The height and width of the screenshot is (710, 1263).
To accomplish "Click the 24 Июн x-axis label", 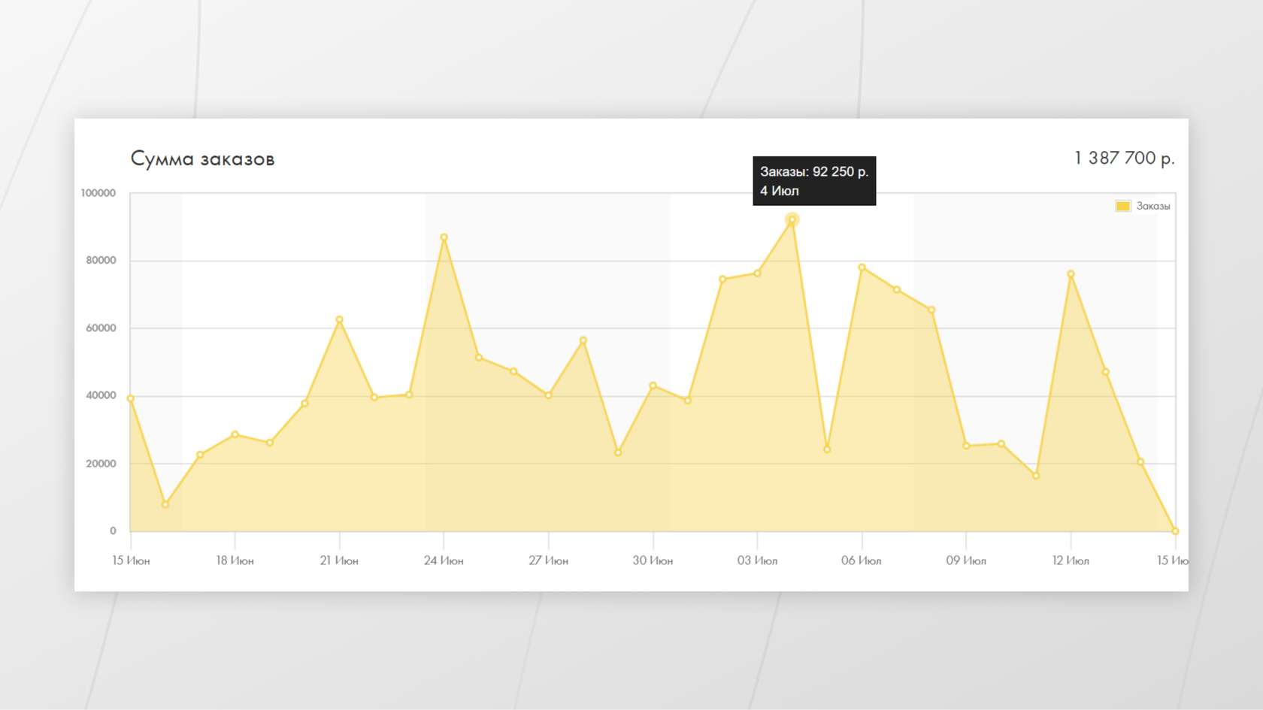I will tap(444, 560).
